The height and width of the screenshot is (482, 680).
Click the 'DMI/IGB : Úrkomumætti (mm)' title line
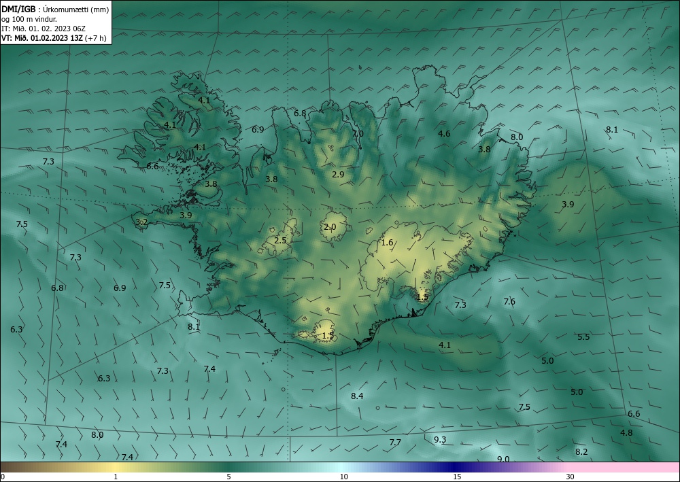click(55, 10)
